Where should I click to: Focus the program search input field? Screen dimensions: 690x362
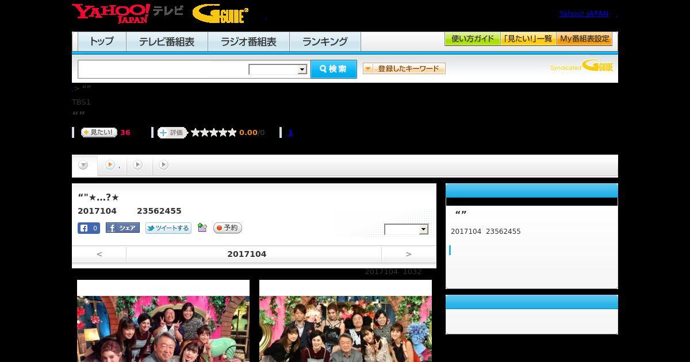[x=163, y=69]
